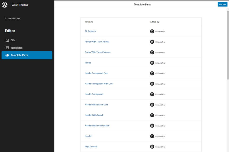
Task: Click the Template column header
Action: [89, 22]
